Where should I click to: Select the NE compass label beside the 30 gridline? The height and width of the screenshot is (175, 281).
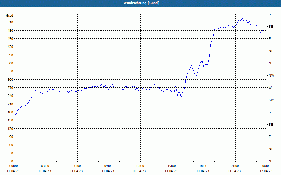(271, 149)
